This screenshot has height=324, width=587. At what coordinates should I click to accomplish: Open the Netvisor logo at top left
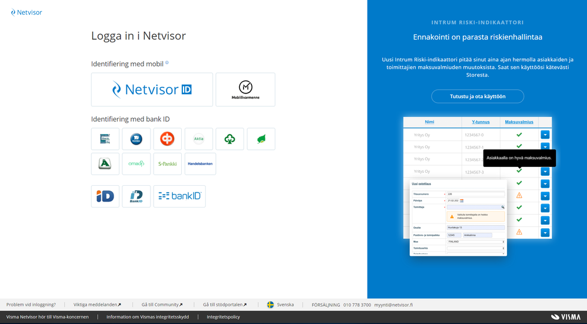point(26,12)
